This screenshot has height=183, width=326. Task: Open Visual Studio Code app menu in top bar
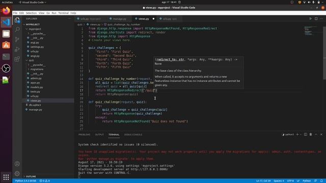[x=32, y=2]
